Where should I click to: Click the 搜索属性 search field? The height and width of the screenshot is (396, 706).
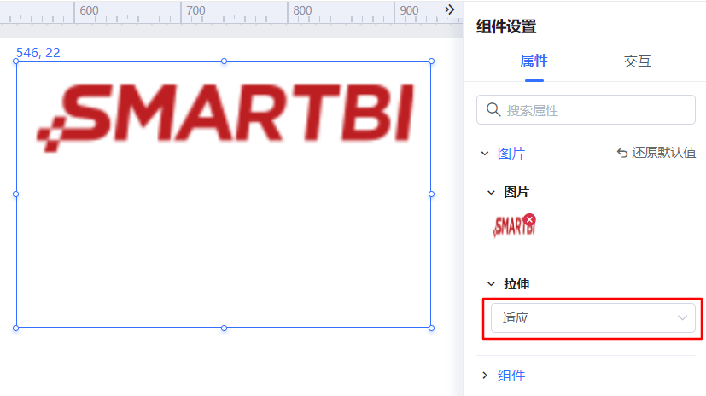coord(586,110)
